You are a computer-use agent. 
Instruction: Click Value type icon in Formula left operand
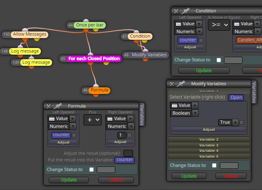point(52,119)
